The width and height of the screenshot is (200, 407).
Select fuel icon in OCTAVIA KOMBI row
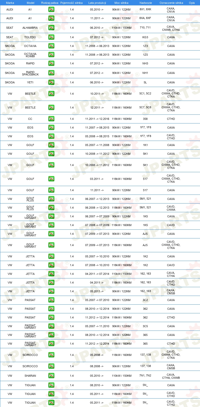[51, 55]
